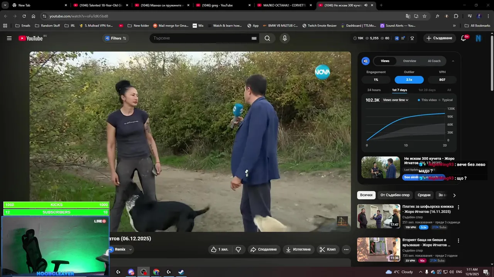The width and height of the screenshot is (494, 277).
Task: Open the vidIQ checklist icon in header
Action: click(x=403, y=38)
